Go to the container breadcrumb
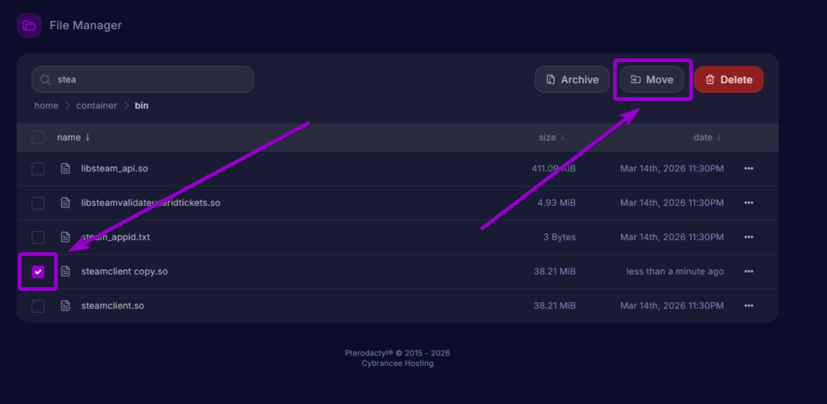The width and height of the screenshot is (827, 404). (x=97, y=106)
